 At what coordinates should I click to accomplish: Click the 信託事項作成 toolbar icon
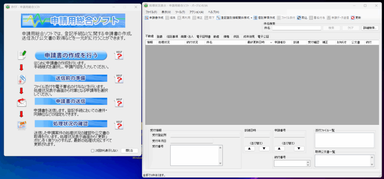point(255,18)
